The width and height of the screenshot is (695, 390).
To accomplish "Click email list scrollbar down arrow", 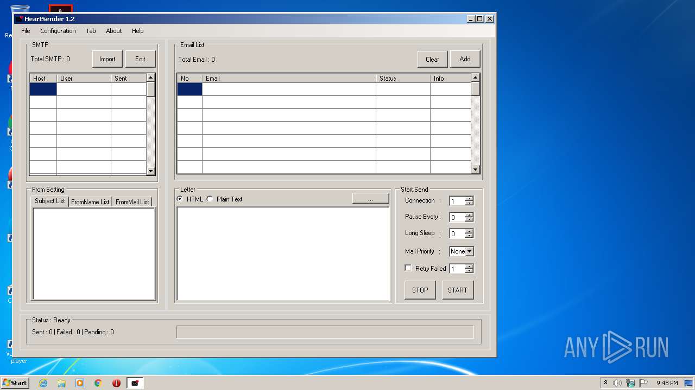I will coord(476,170).
